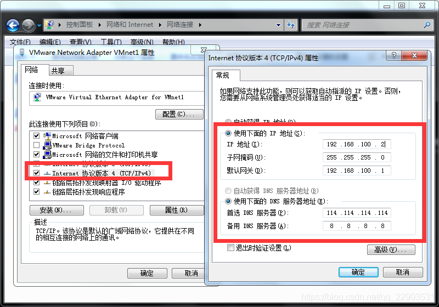
Task: Click the help question mark button
Action: (393, 55)
